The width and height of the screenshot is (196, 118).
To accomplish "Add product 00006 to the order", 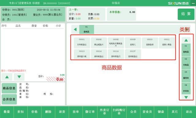I will (99, 43).
